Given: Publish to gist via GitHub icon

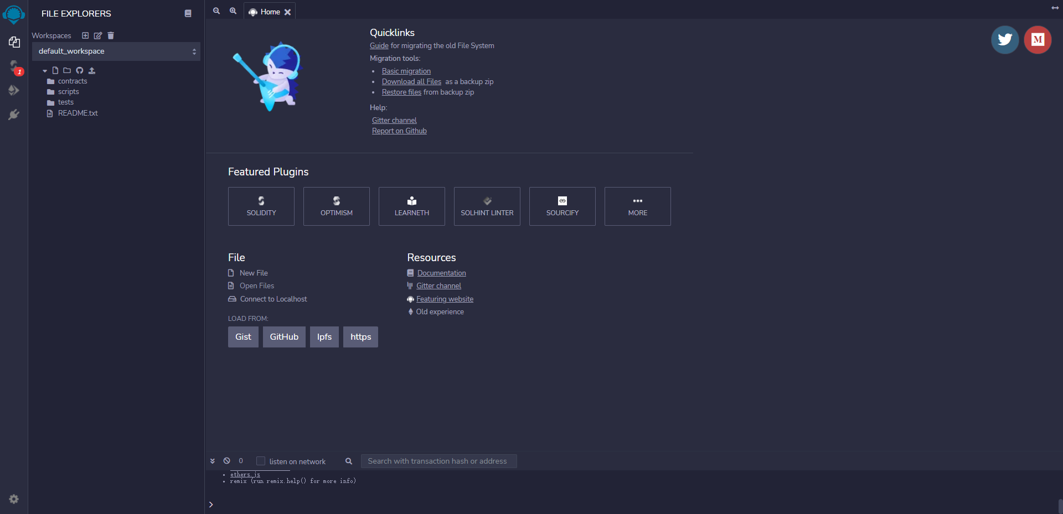Looking at the screenshot, I should coord(80,70).
